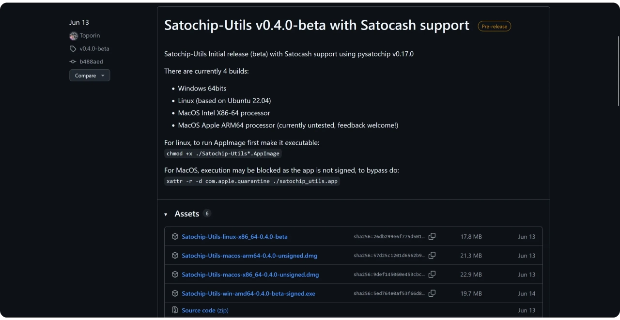
Task: Download the macos-arm64 unsigned dmg file
Action: pyautogui.click(x=249, y=256)
